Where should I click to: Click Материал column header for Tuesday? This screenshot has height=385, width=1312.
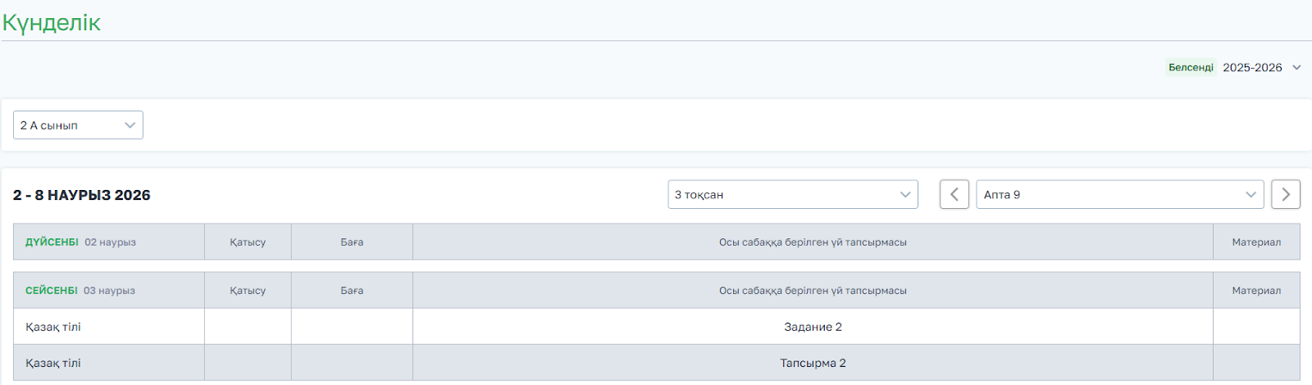[x=1255, y=290]
